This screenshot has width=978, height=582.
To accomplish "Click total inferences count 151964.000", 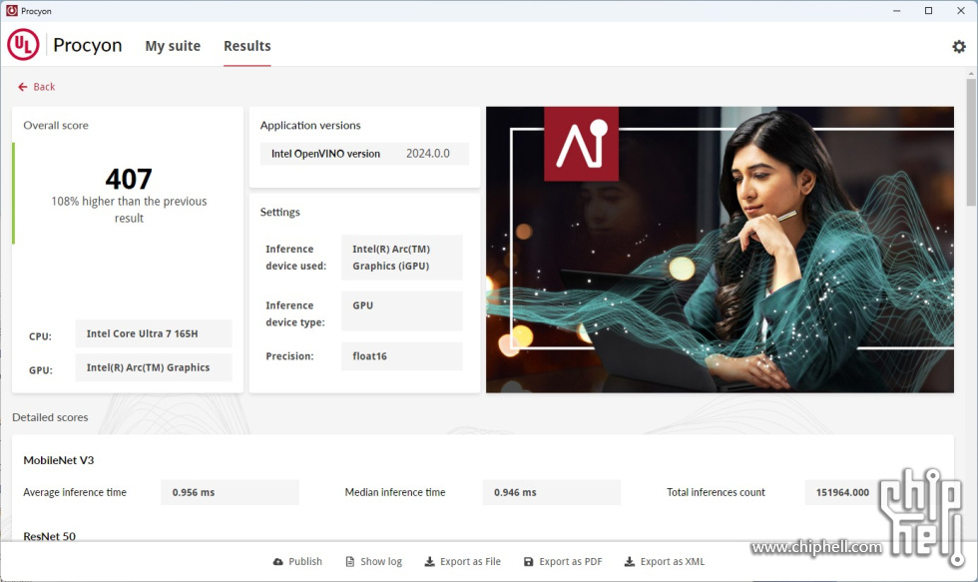I will 842,492.
